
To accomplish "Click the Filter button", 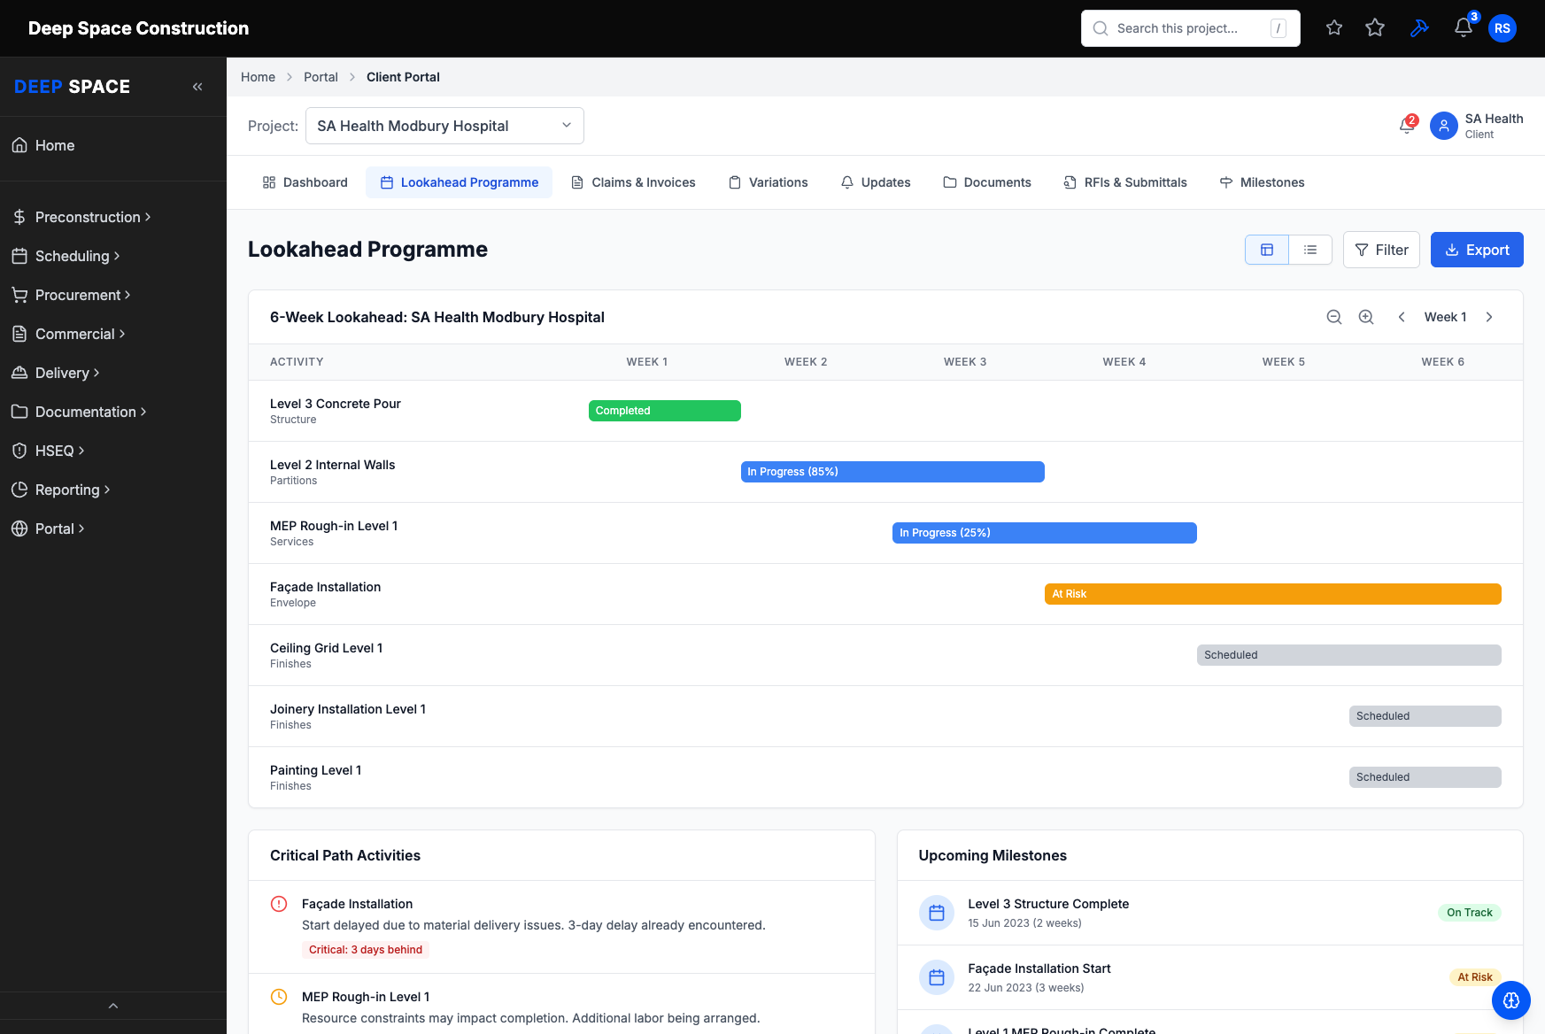I will (x=1381, y=250).
